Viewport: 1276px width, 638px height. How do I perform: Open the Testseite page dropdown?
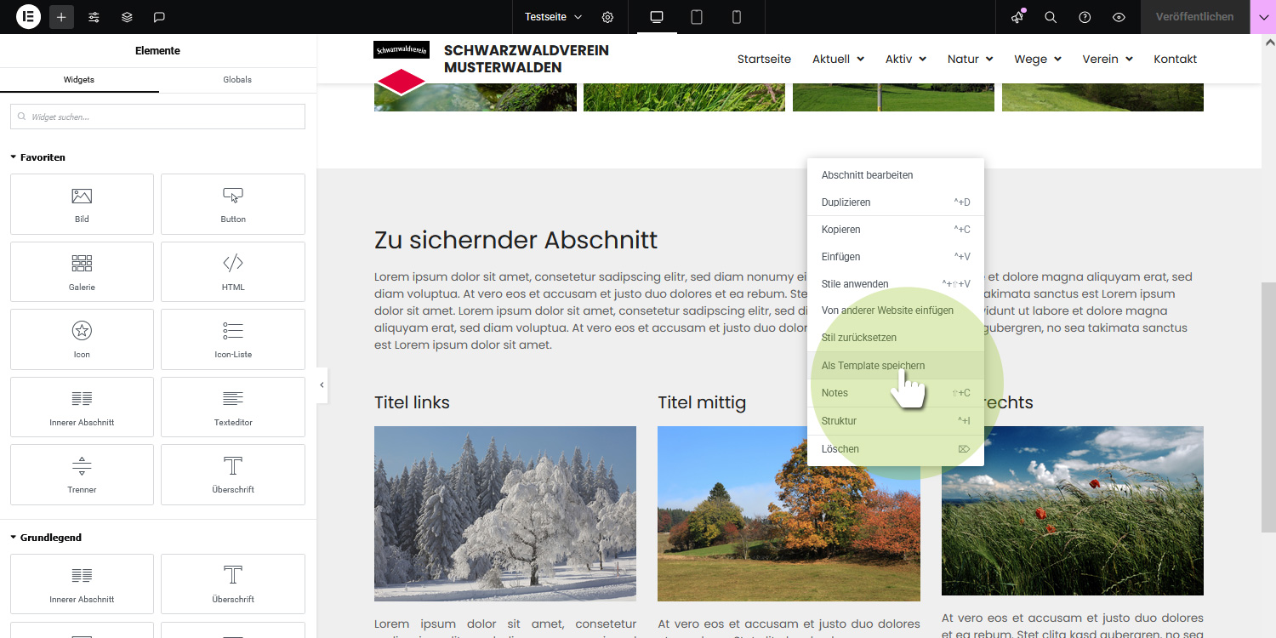tap(553, 17)
